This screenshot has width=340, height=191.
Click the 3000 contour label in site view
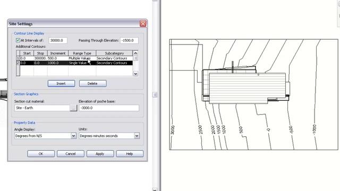coord(172,130)
